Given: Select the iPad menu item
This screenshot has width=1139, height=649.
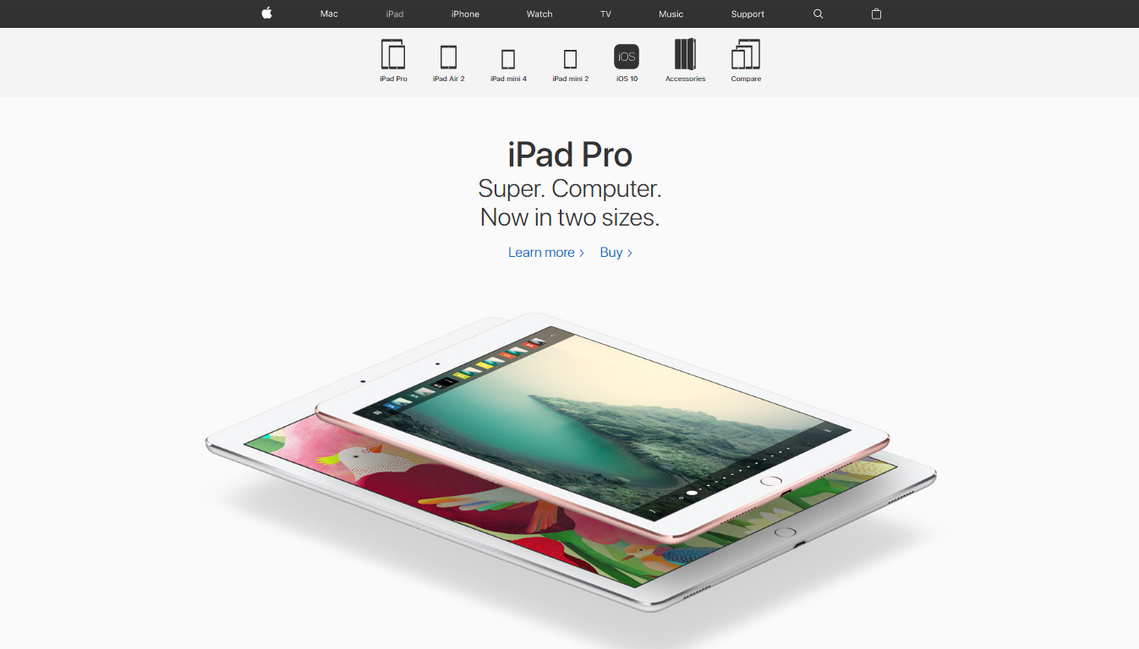Looking at the screenshot, I should click(395, 14).
